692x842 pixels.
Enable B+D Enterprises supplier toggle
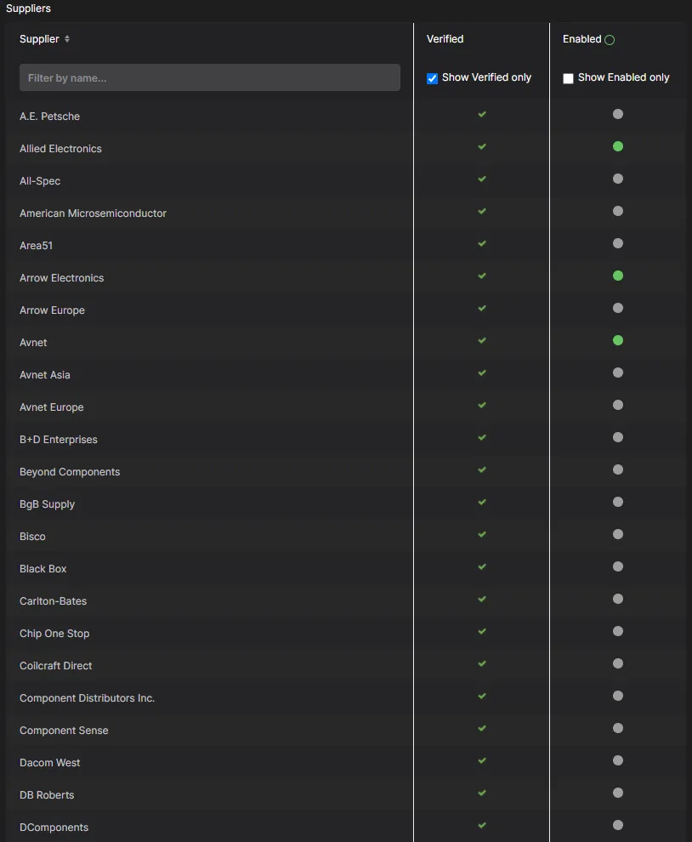(x=618, y=438)
